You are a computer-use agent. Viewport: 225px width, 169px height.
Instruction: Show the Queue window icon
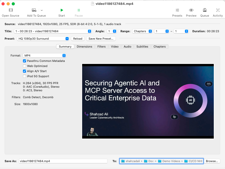click(x=205, y=10)
